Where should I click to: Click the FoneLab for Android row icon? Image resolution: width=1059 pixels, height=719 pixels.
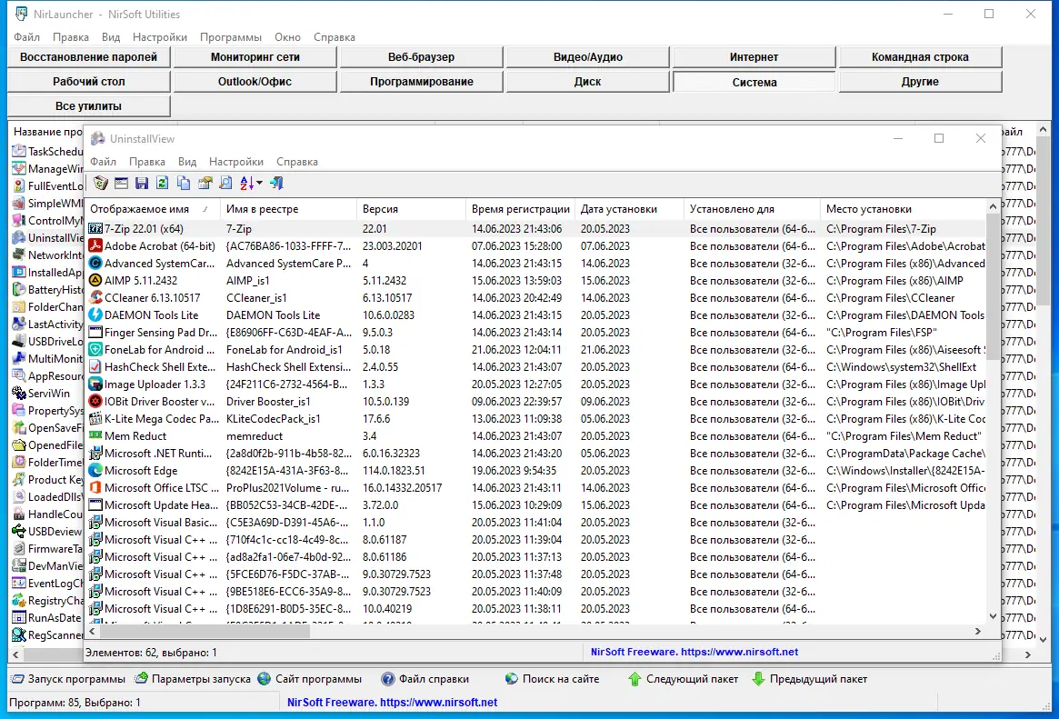[x=95, y=350]
